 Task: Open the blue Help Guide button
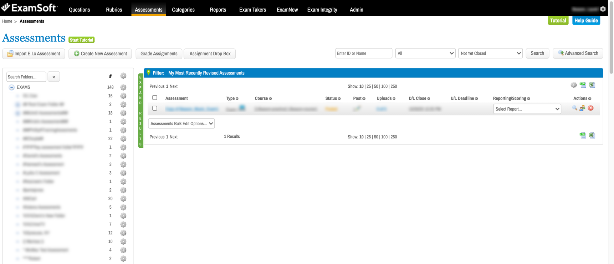pyautogui.click(x=586, y=20)
